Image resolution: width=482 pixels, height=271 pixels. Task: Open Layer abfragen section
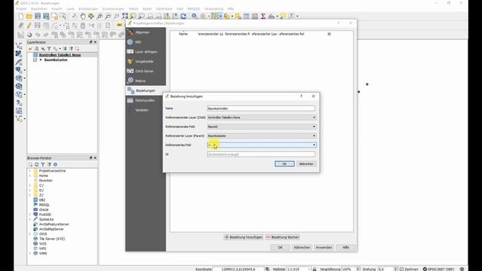click(x=145, y=52)
